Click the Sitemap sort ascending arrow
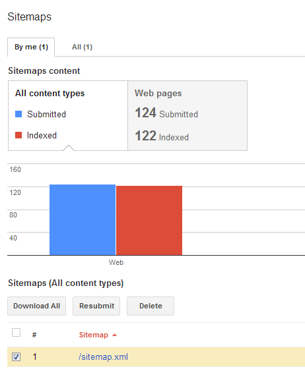 tap(114, 335)
